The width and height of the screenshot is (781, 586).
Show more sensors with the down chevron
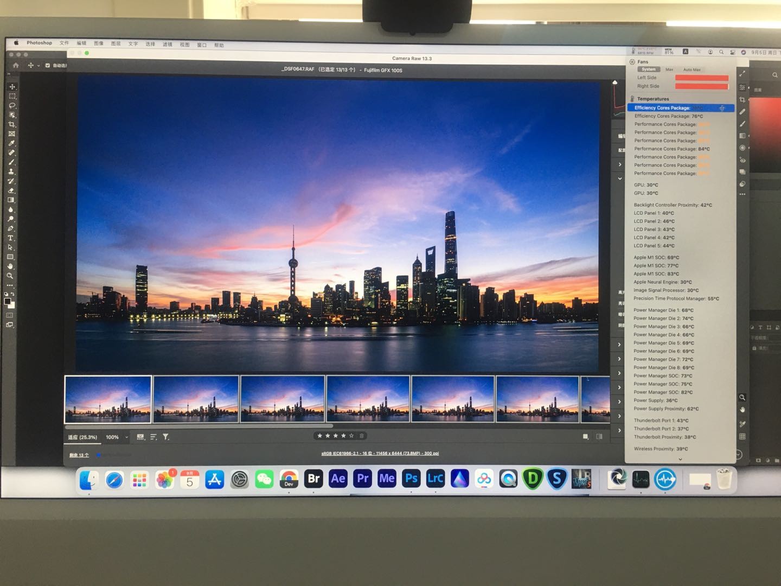[x=680, y=459]
